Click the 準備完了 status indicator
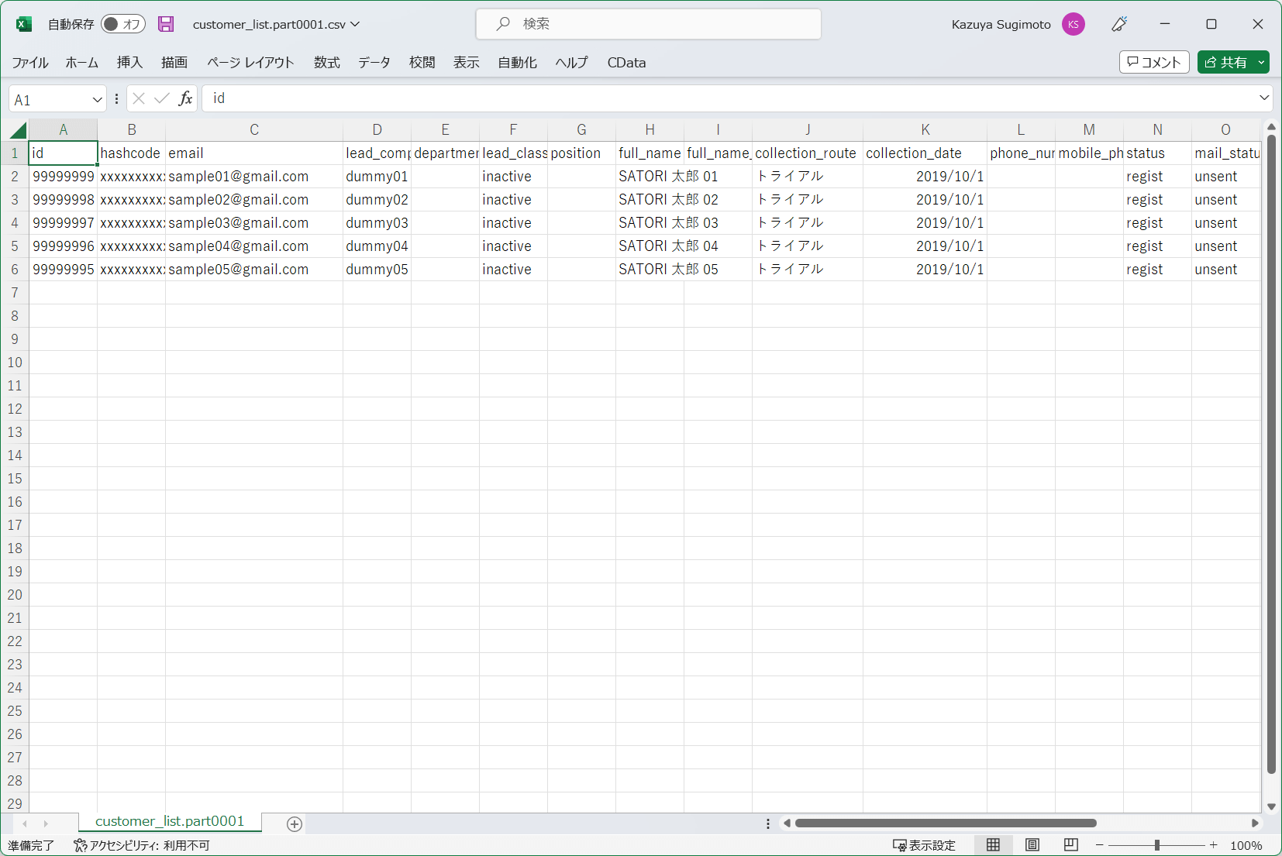1282x856 pixels. tap(31, 845)
